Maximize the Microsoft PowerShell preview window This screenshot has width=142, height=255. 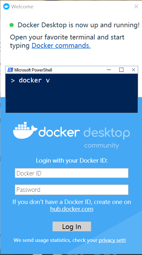(121, 70)
